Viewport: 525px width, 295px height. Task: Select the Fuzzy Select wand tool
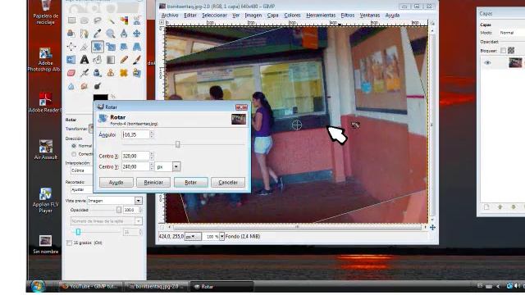point(111,20)
